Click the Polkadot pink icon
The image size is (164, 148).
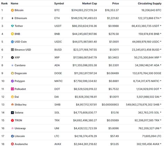pos(12,89)
